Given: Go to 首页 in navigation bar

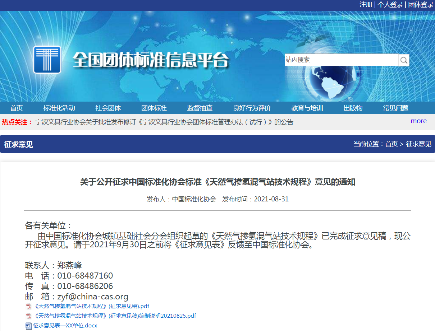Looking at the screenshot, I should [17, 108].
